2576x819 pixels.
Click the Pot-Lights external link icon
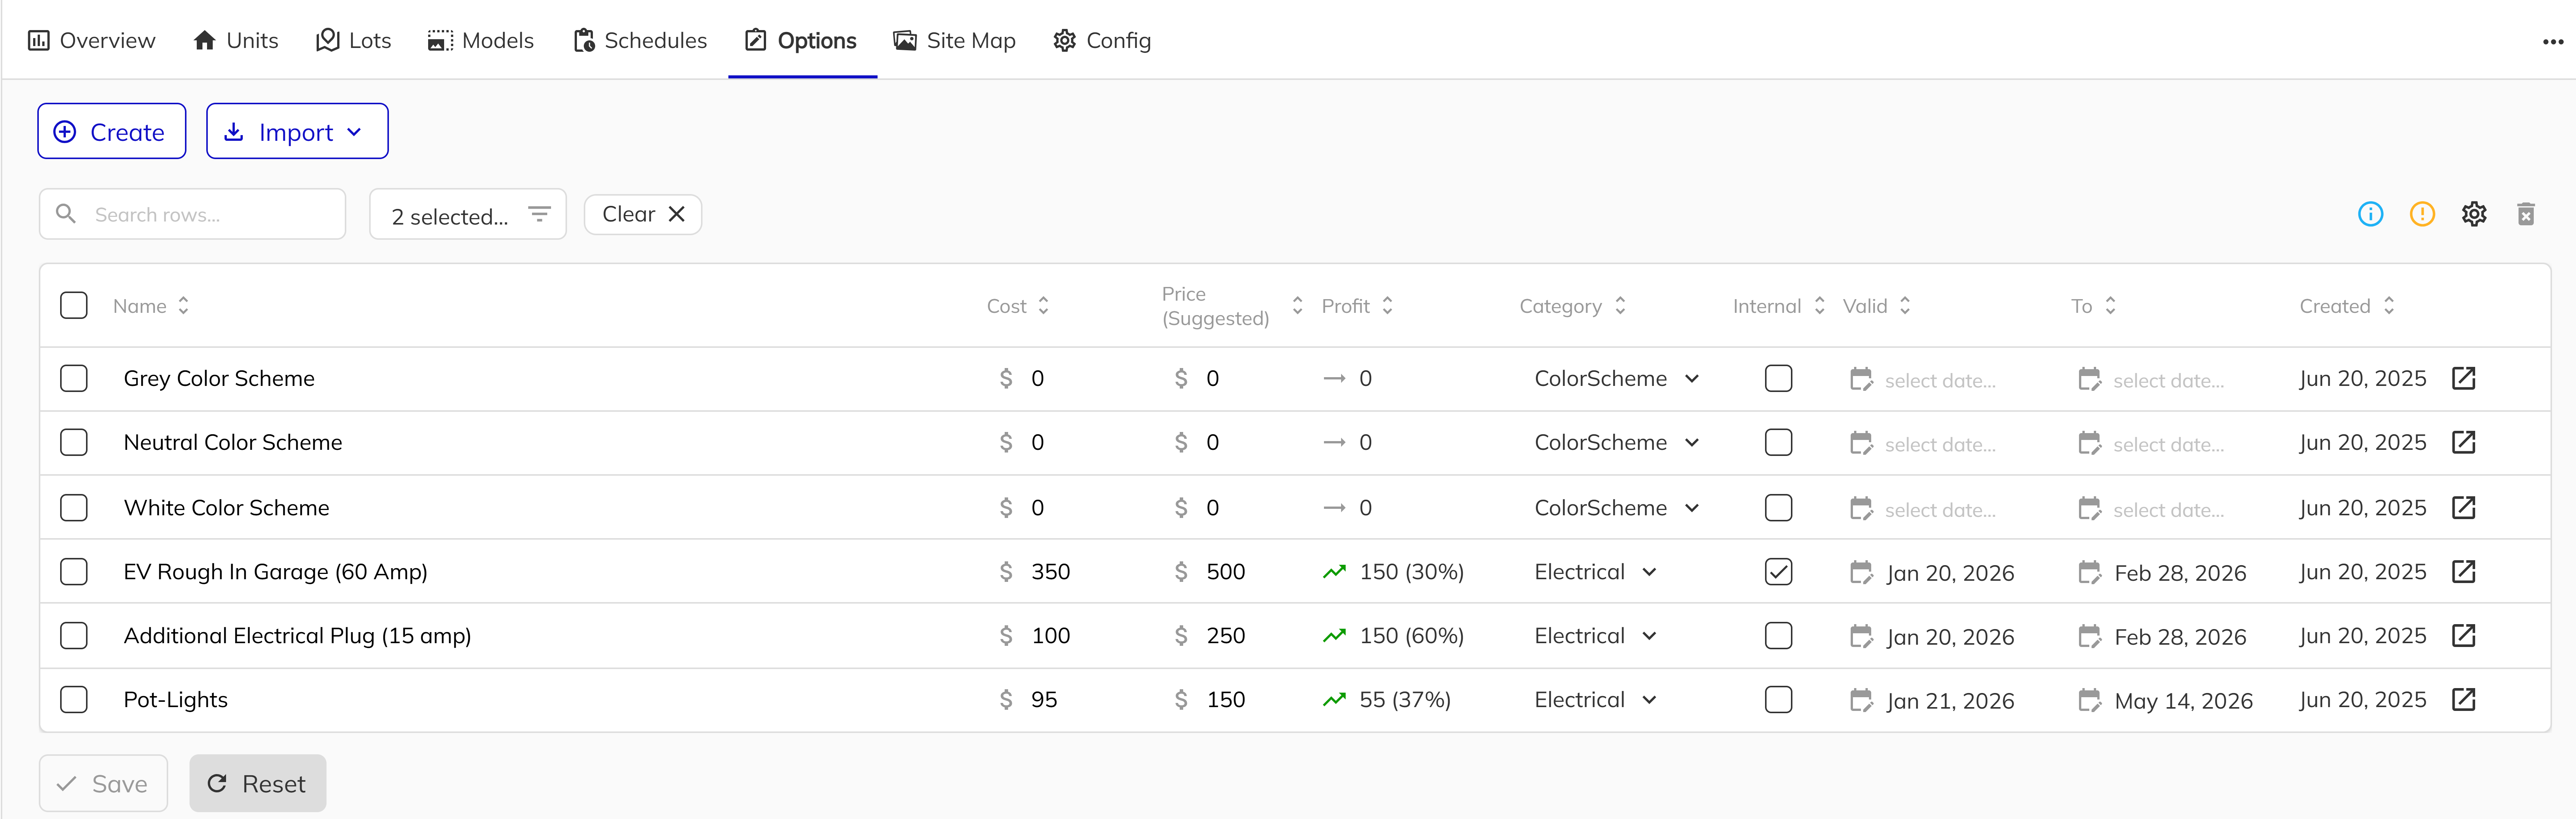click(x=2464, y=700)
